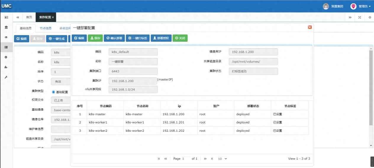Viewport: 374px width, 168px height.
Task: Click the ID card icon in the left sidebar
Action: point(6,17)
